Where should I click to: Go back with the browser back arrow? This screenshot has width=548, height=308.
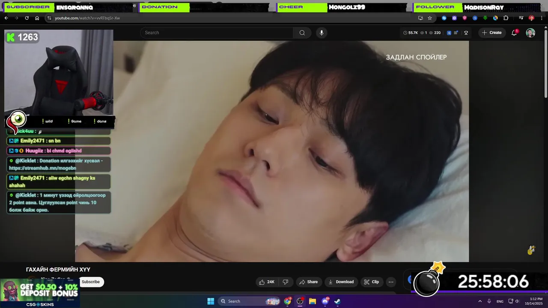(x=6, y=18)
